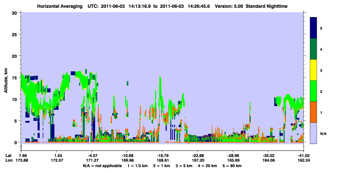Click the latitude value '-16.79'
337x173 pixels.
[162, 156]
